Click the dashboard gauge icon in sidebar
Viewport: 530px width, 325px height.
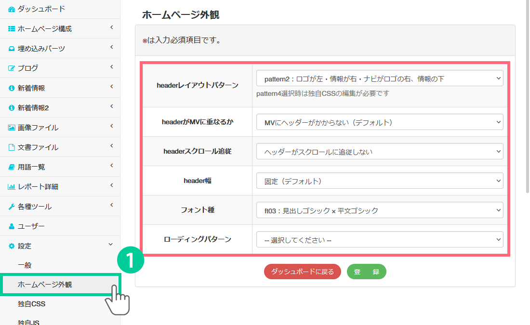(12, 9)
